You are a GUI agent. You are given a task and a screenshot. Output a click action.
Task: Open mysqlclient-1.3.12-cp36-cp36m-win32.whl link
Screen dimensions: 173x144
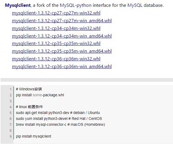56,59
